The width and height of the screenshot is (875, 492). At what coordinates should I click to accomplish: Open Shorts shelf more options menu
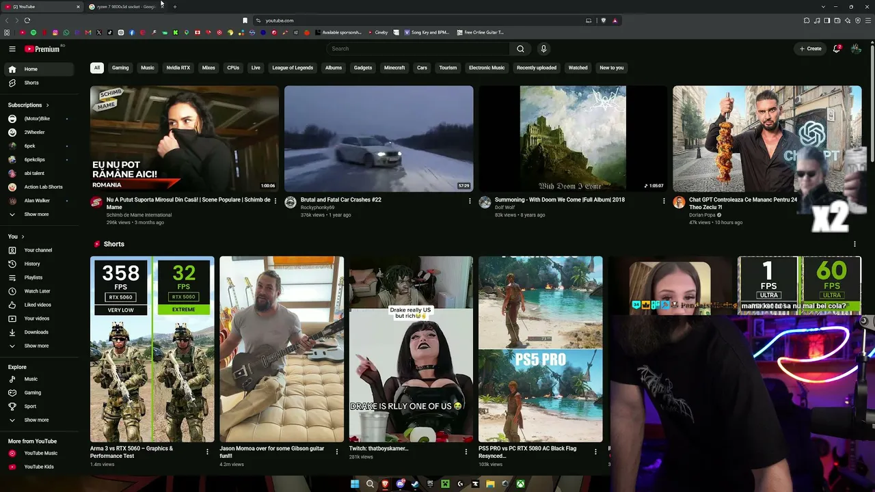tap(854, 244)
